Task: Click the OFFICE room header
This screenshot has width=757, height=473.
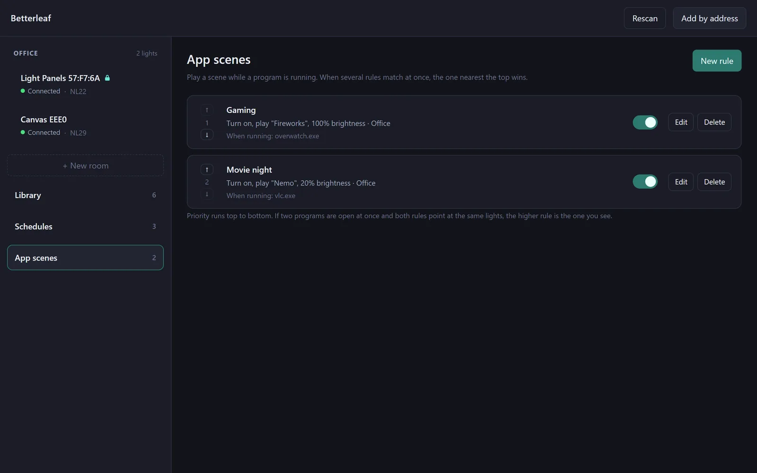Action: 26,53
